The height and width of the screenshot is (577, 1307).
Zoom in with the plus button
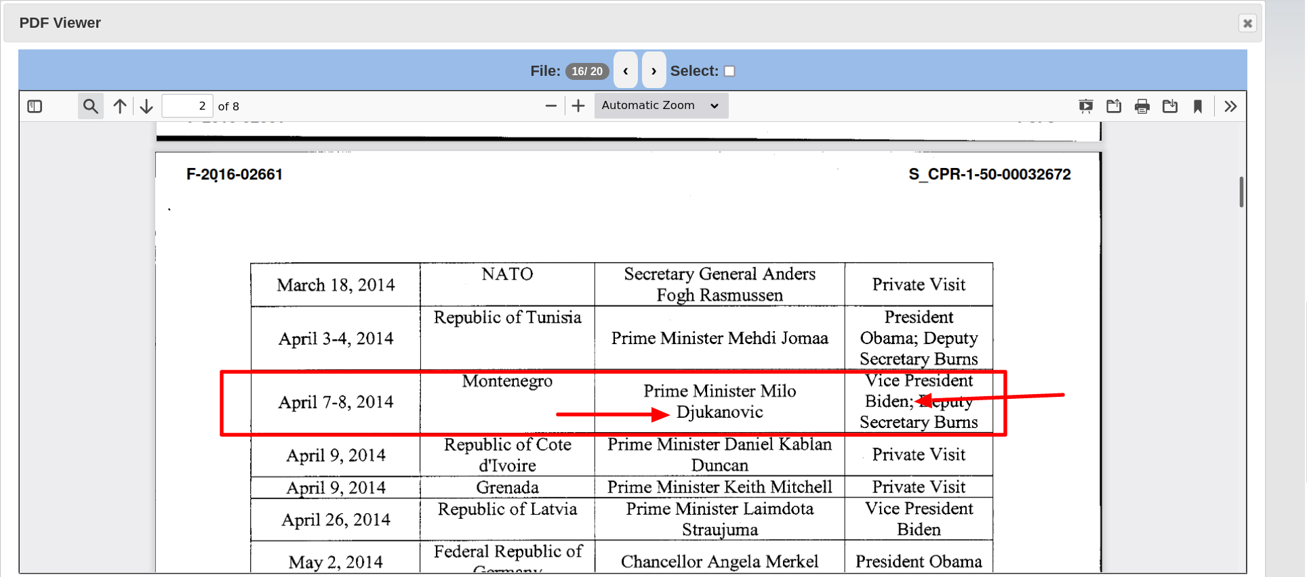(578, 106)
